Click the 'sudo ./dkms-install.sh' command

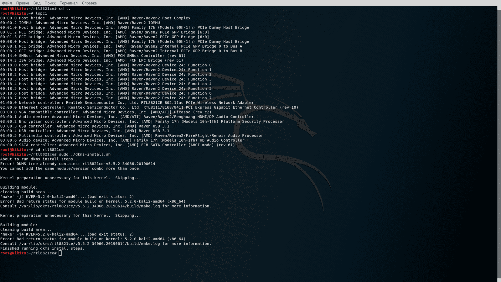[85, 154]
